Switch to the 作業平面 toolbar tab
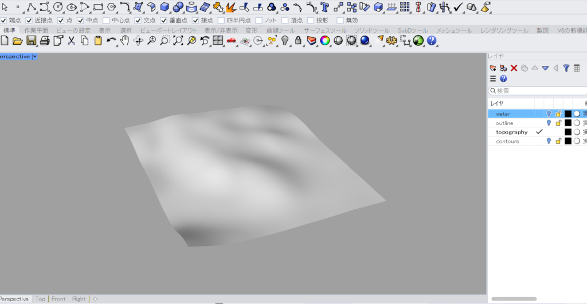587x304 pixels. pyautogui.click(x=36, y=30)
